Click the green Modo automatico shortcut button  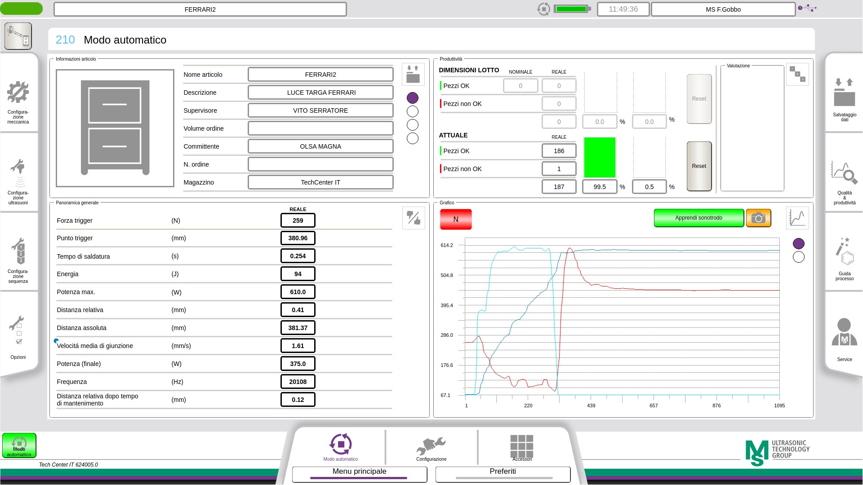coord(19,445)
